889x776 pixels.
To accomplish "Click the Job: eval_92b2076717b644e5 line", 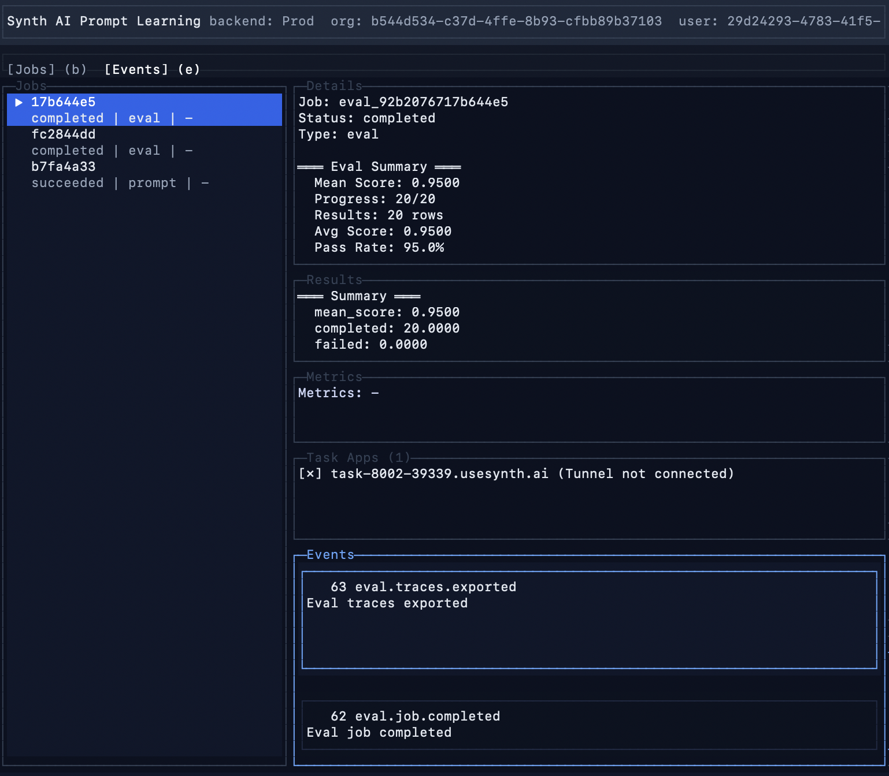I will coord(403,102).
